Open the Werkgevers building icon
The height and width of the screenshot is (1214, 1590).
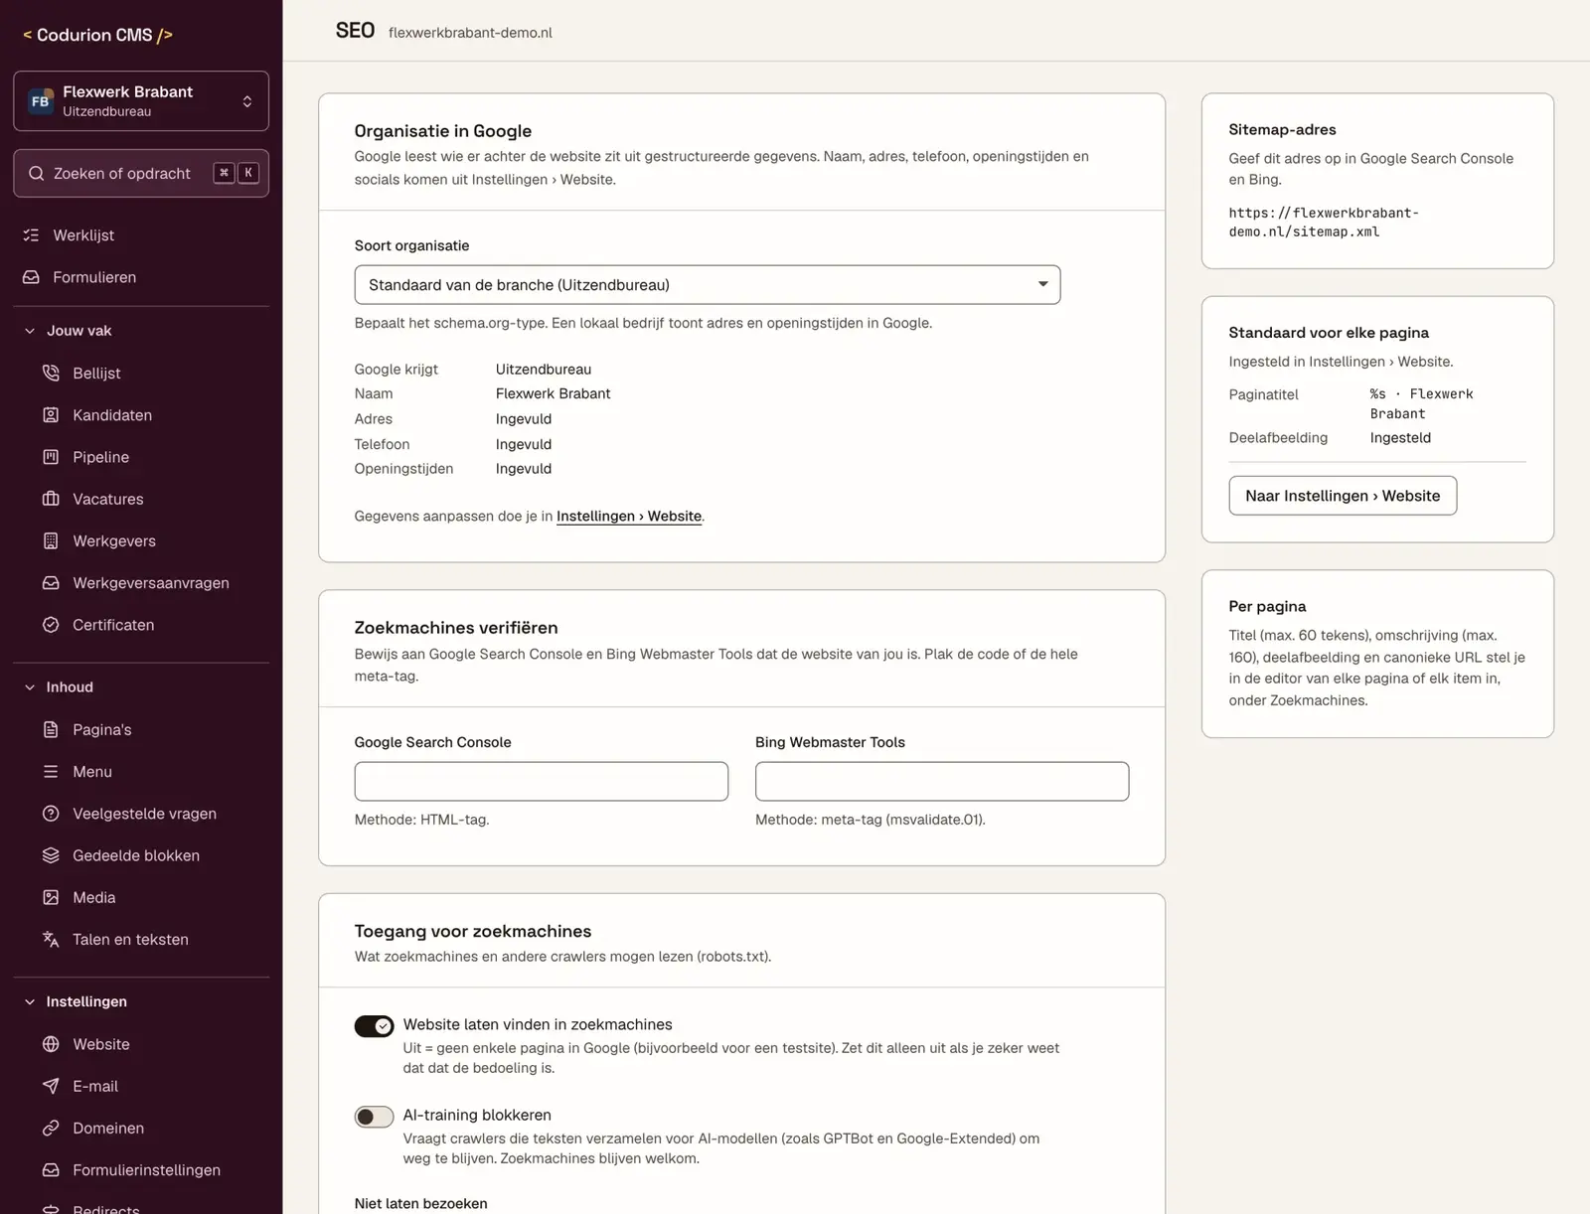pos(51,540)
